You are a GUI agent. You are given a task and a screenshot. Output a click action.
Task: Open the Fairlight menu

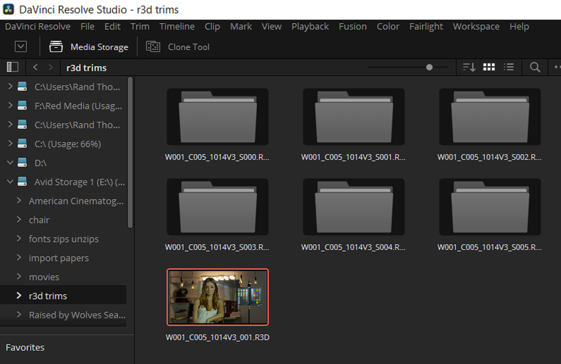[426, 26]
